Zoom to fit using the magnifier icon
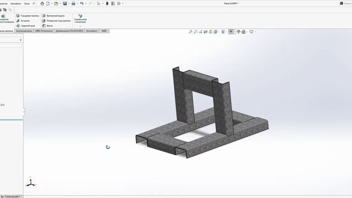Viewport: 352px width, 198px height. 191,32
